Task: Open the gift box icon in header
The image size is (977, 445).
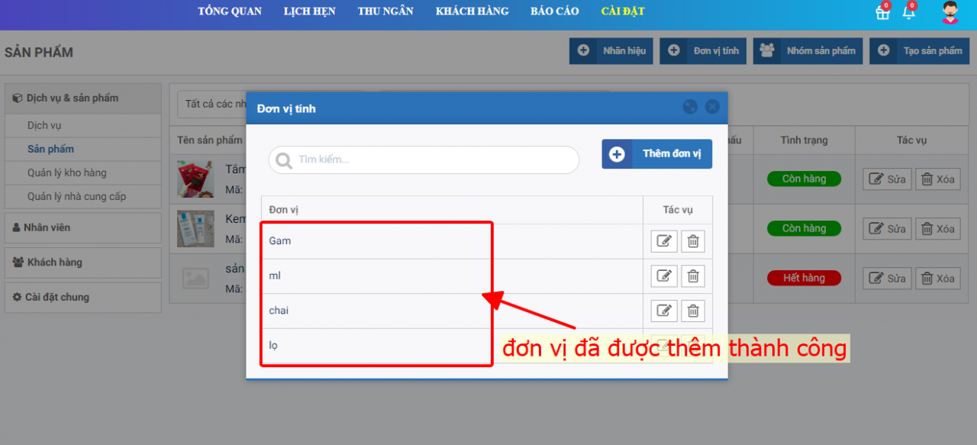Action: coord(882,12)
